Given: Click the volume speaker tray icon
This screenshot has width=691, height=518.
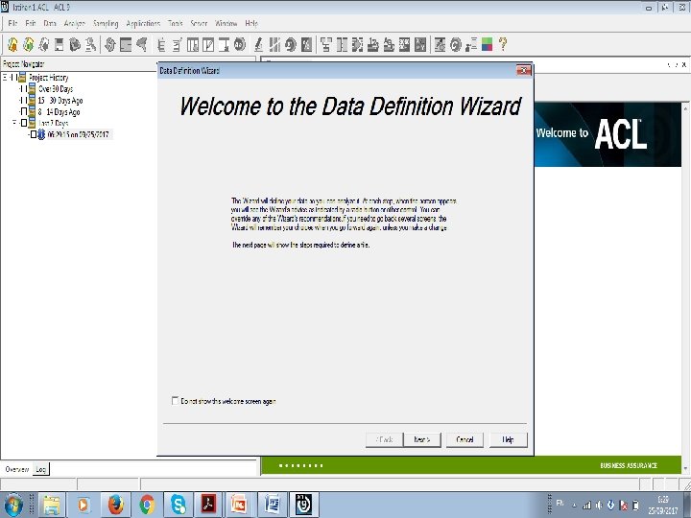Looking at the screenshot, I should pos(599,506).
